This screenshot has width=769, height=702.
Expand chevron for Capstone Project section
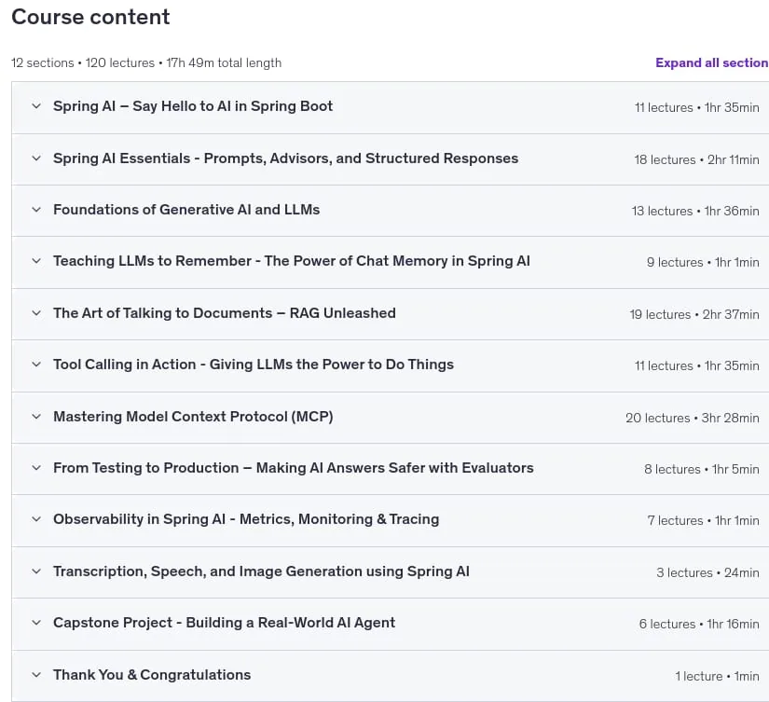pos(36,623)
